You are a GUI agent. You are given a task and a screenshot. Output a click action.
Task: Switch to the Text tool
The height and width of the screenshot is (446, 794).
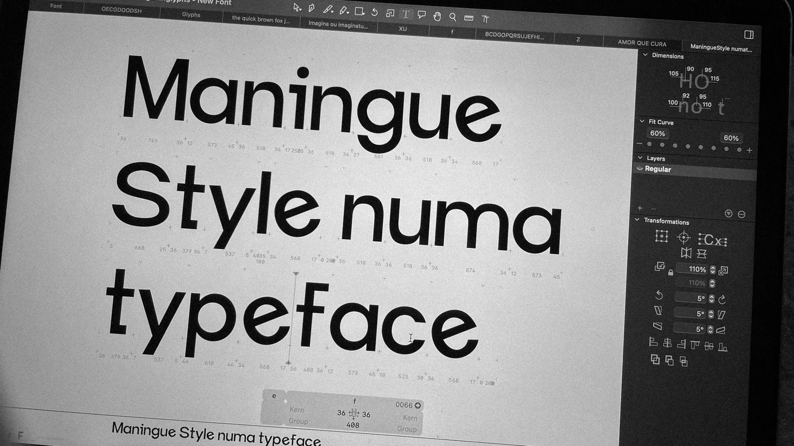click(x=406, y=14)
